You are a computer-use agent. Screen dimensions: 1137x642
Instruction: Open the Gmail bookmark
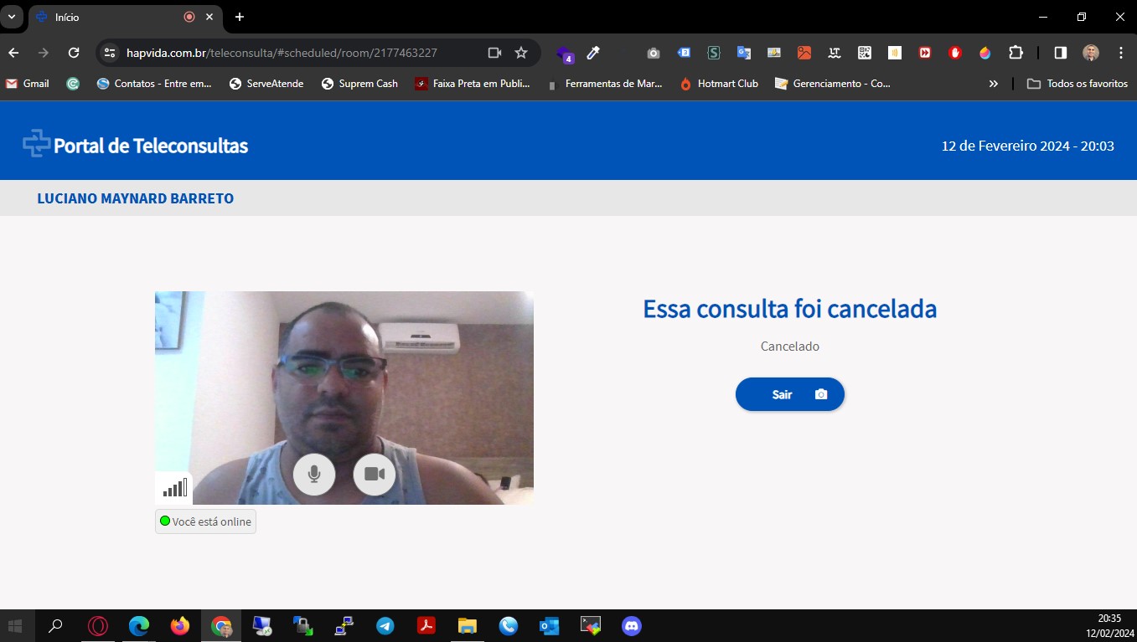[x=28, y=84]
